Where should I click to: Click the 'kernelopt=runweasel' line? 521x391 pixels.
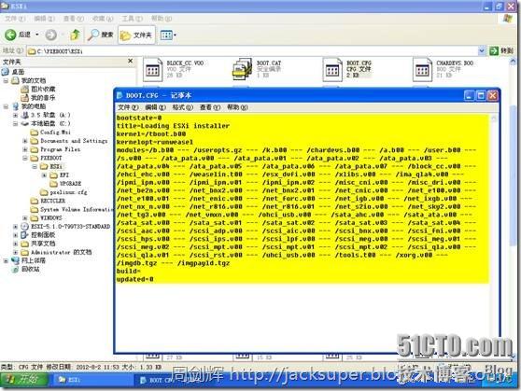coord(154,142)
